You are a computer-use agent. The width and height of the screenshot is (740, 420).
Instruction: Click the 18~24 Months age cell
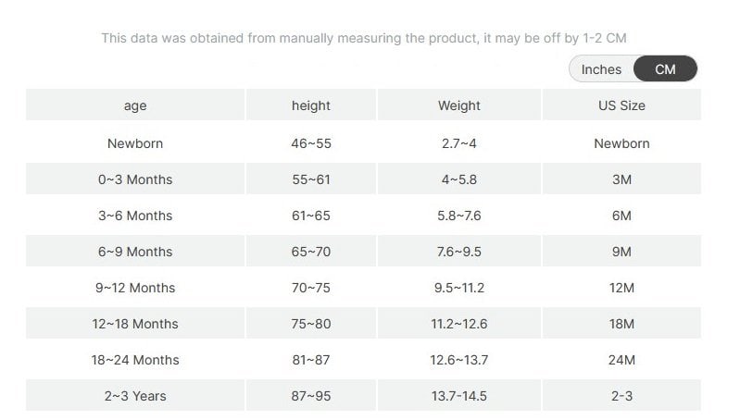[135, 360]
